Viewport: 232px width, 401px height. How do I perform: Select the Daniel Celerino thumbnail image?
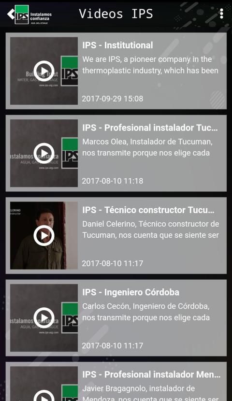[44, 236]
